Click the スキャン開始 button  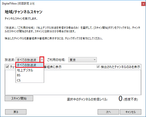(x=19, y=98)
